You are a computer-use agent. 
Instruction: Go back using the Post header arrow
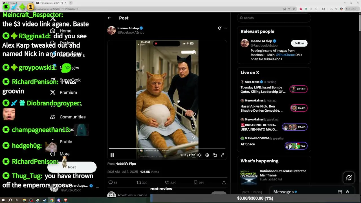[109, 18]
